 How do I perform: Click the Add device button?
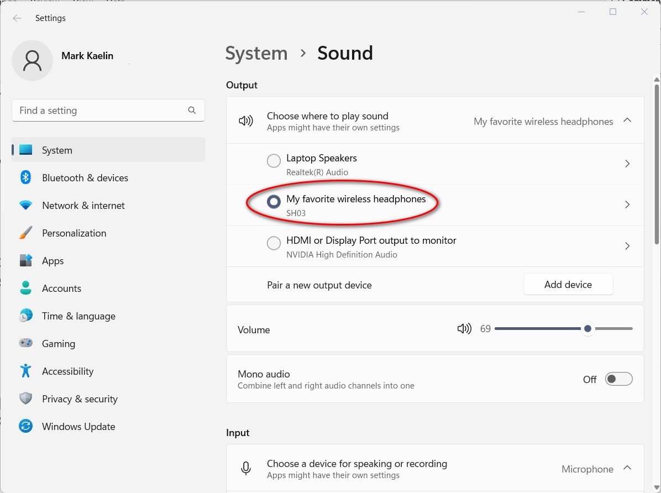tap(568, 284)
